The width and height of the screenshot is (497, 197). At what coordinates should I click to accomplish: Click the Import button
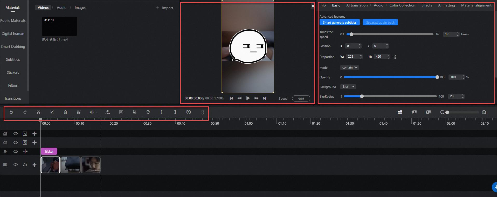click(x=164, y=8)
